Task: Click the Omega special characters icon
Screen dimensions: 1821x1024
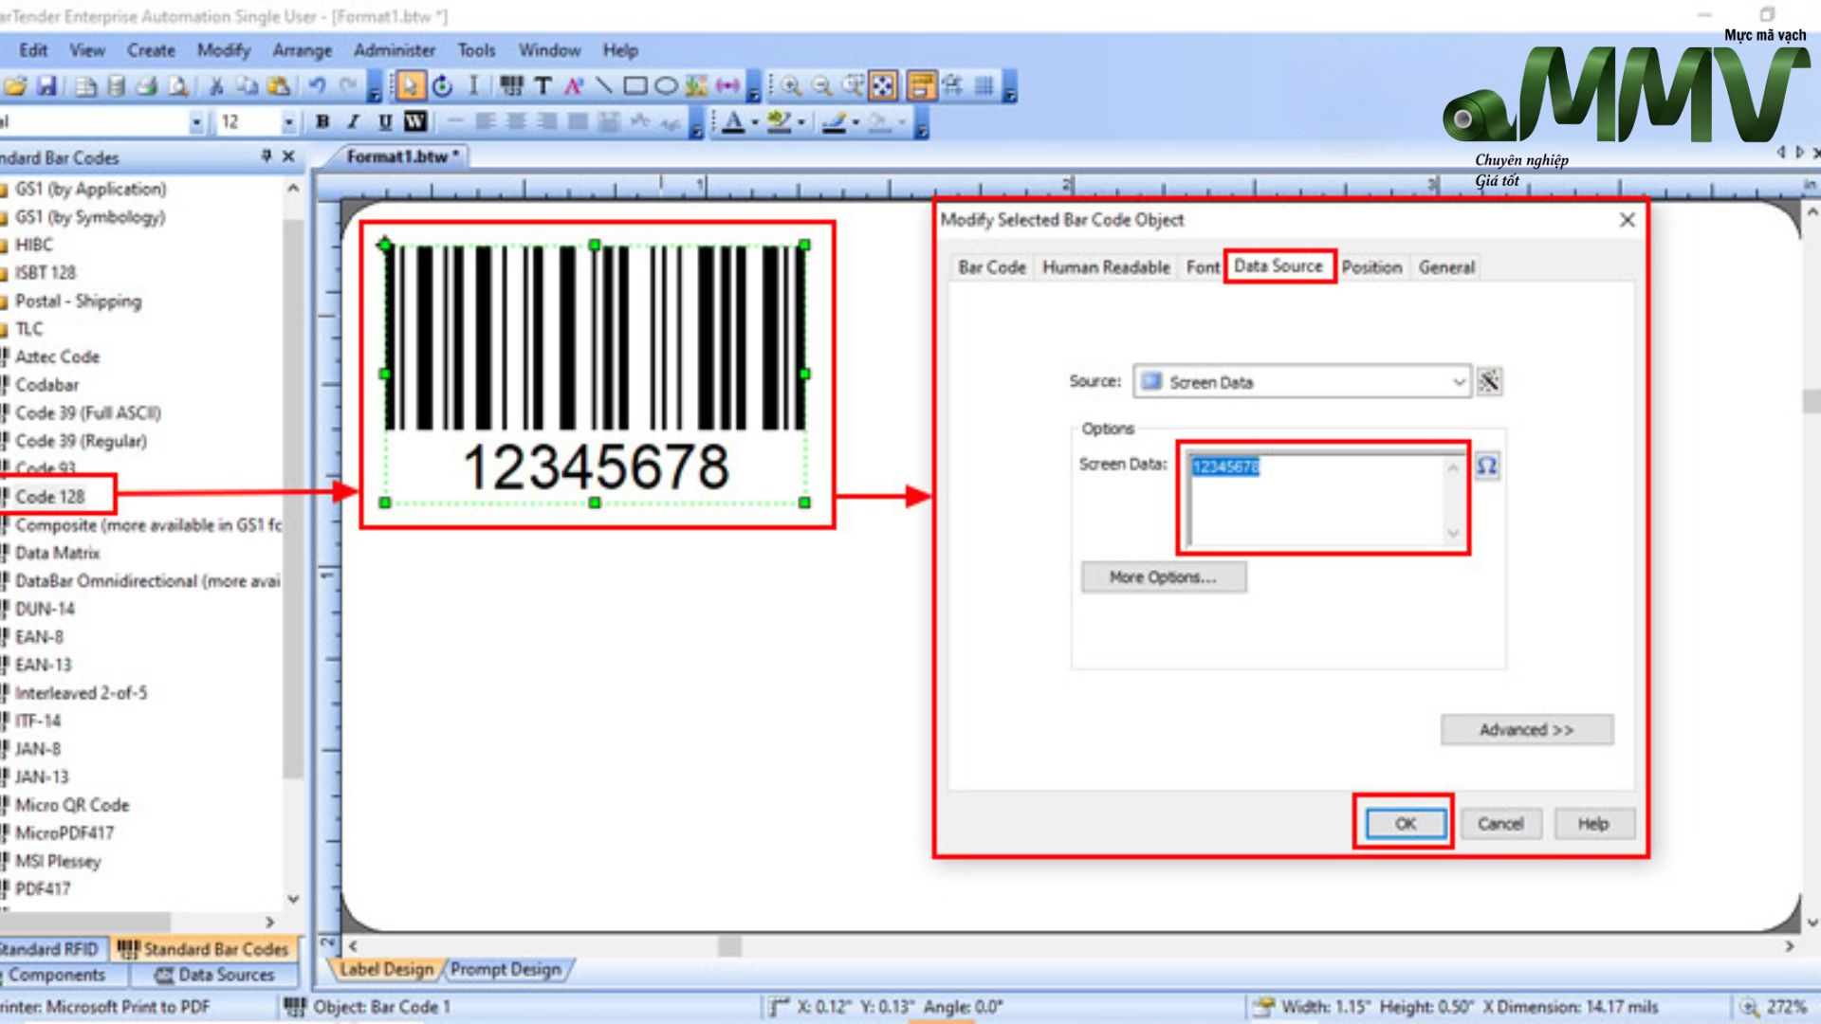Action: (x=1487, y=466)
